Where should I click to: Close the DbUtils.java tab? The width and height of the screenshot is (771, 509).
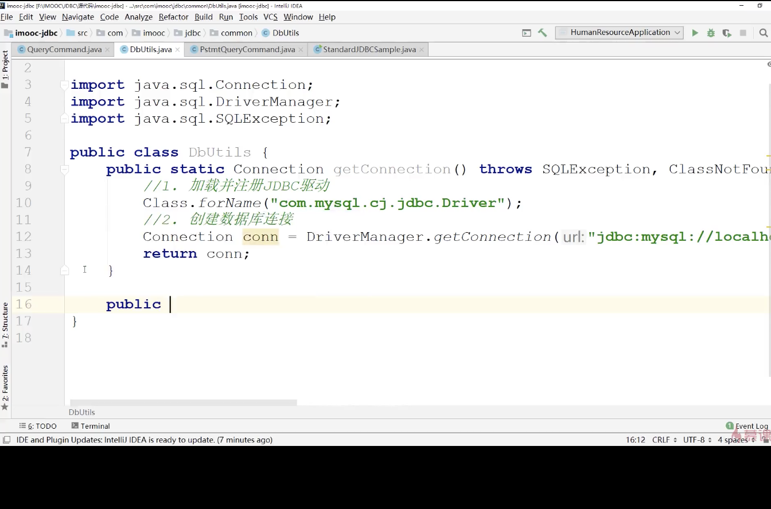click(177, 50)
